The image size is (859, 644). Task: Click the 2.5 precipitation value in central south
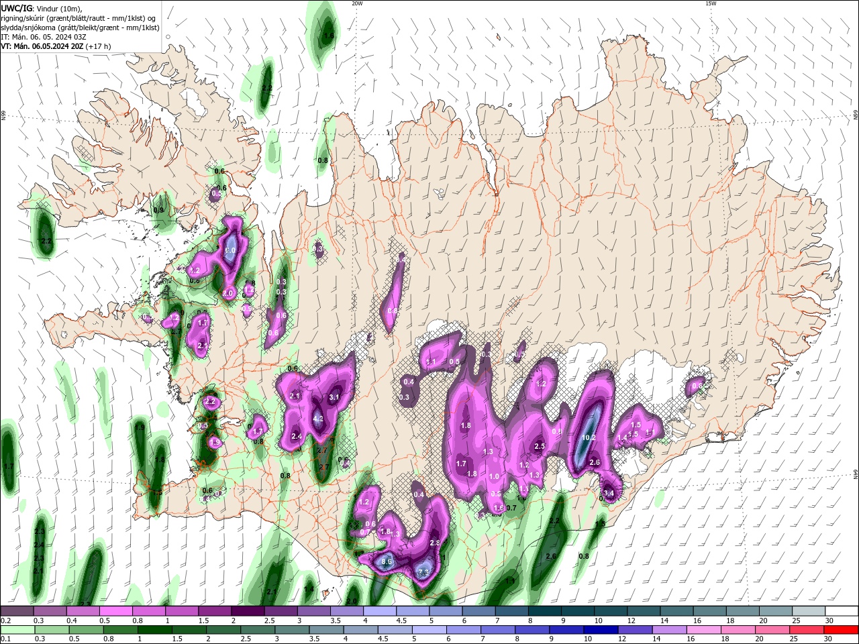coord(540,446)
